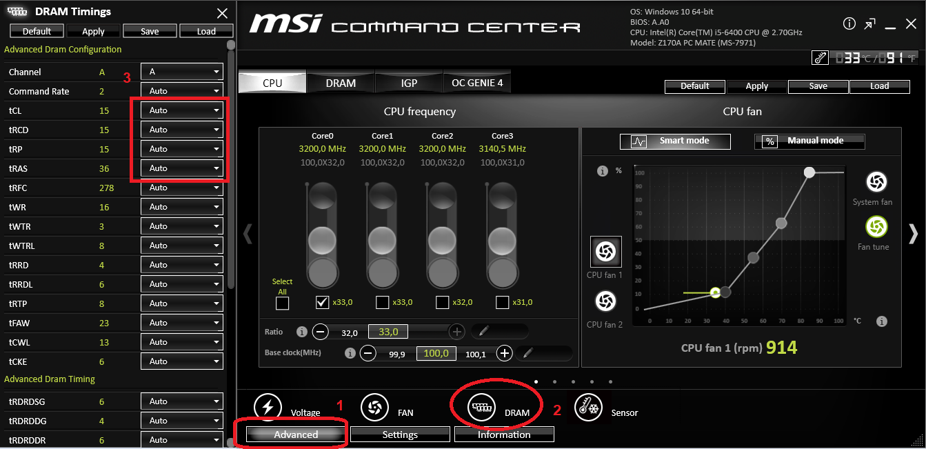Open the tRP Auto dropdown
The image size is (926, 449).
point(182,149)
